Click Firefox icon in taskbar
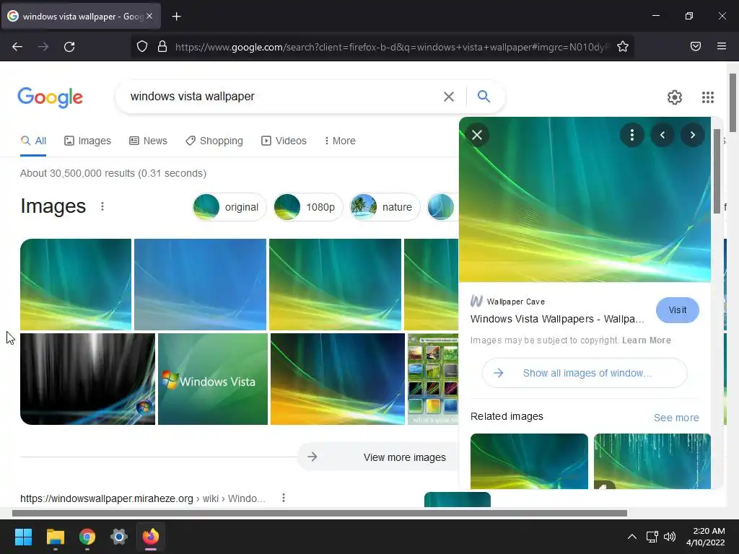739x554 pixels. [151, 537]
